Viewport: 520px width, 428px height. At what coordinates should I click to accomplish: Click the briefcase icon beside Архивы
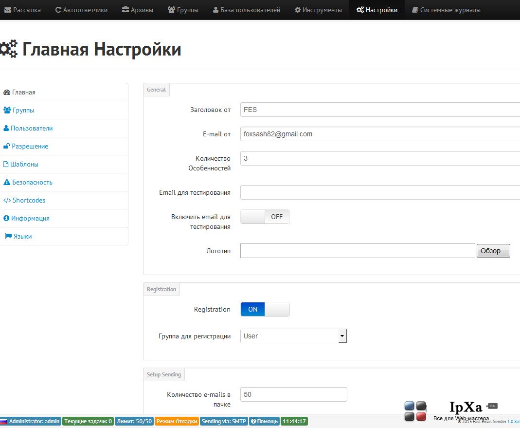click(x=126, y=10)
